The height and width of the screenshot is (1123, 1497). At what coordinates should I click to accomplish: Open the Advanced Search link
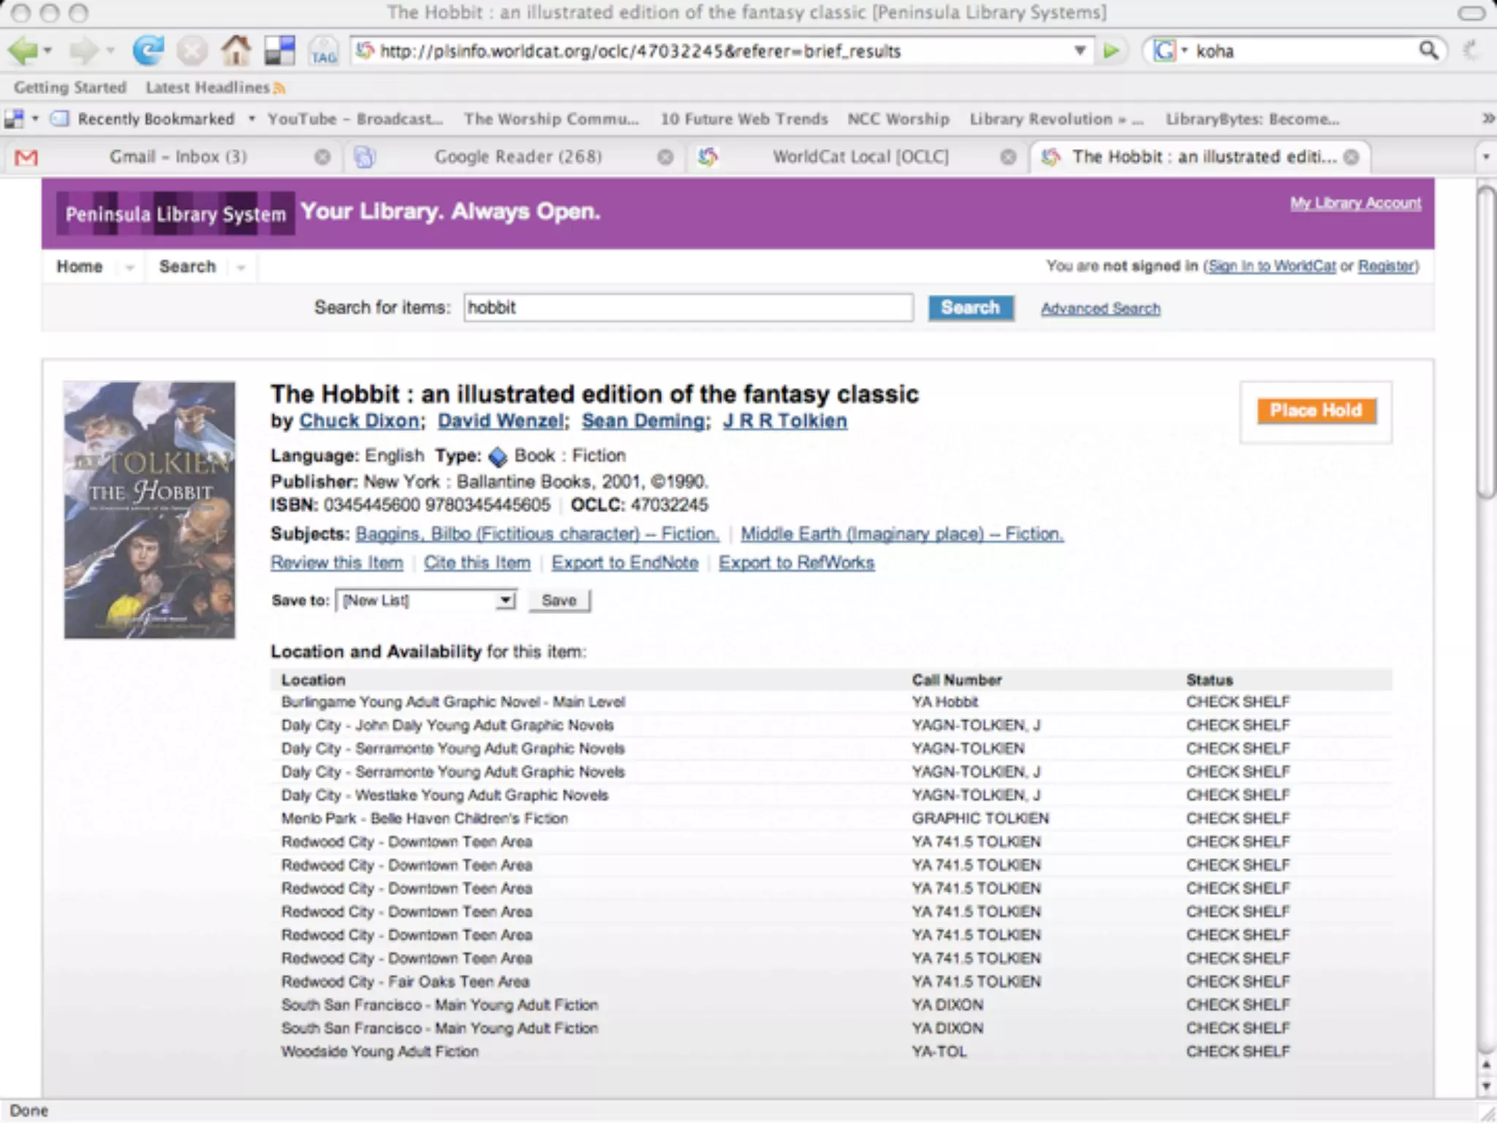[x=1100, y=309]
